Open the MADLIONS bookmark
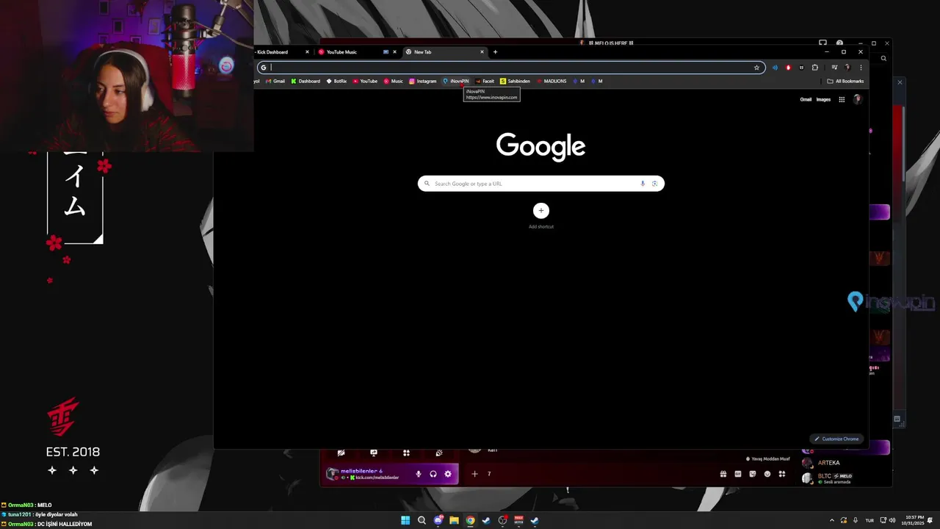 [552, 82]
